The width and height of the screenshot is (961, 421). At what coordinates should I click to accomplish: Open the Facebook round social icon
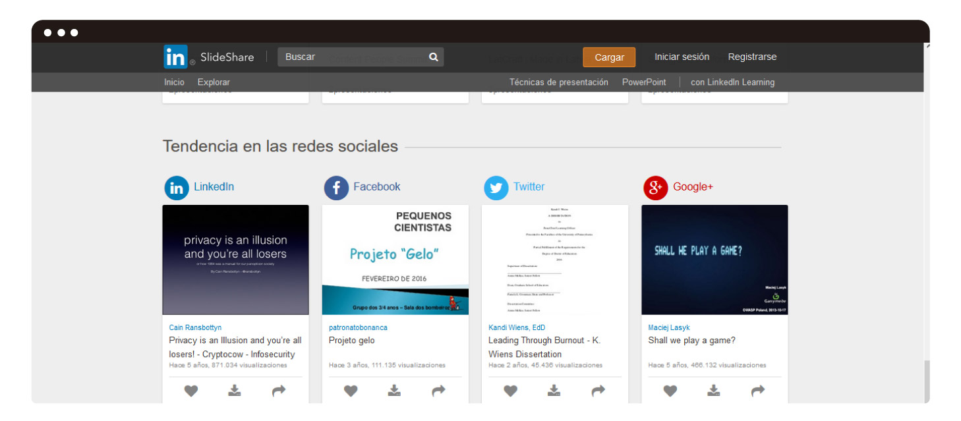click(x=336, y=188)
